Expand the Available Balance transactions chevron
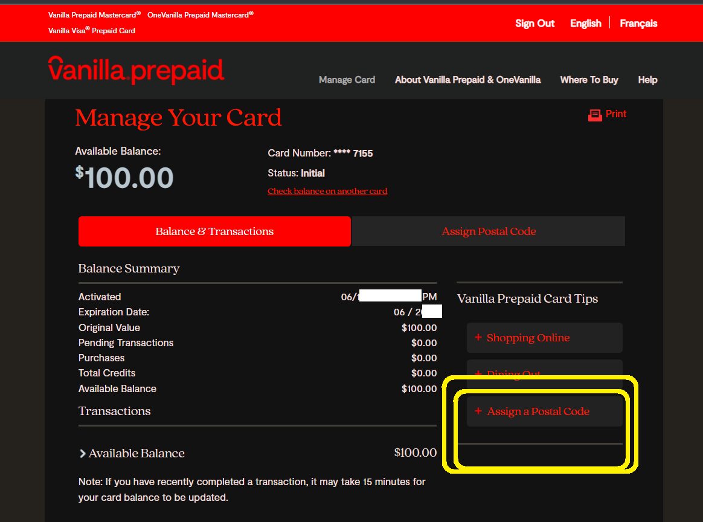 tap(83, 454)
